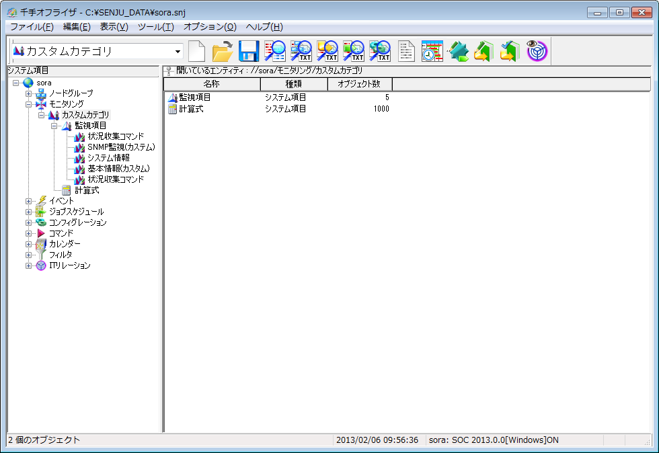Click the first magnifier search icon without TXT

tap(275, 51)
